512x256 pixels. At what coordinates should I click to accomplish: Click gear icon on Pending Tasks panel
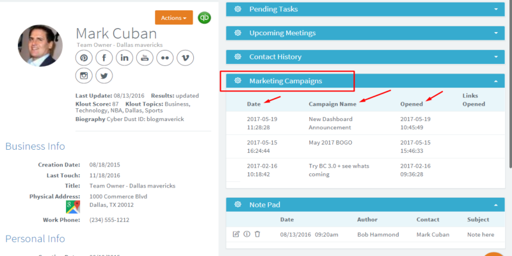[237, 9]
